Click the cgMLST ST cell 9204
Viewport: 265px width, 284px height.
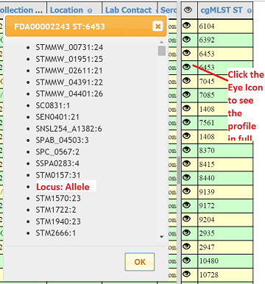tap(225, 219)
